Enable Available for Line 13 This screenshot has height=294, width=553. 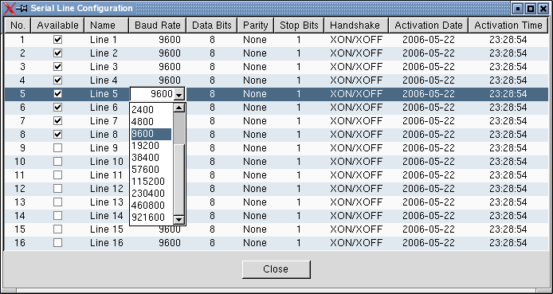pos(57,202)
